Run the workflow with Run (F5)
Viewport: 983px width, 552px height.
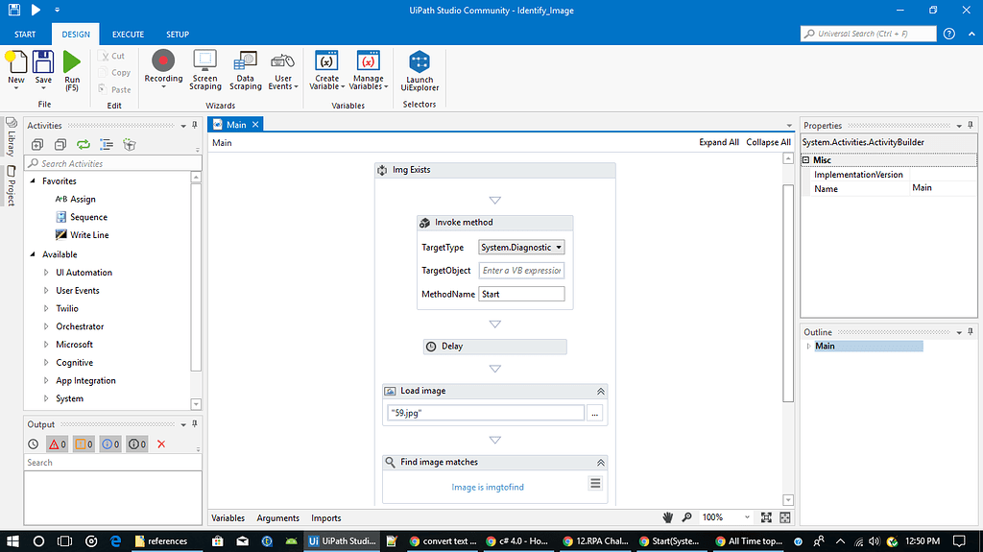(x=72, y=71)
